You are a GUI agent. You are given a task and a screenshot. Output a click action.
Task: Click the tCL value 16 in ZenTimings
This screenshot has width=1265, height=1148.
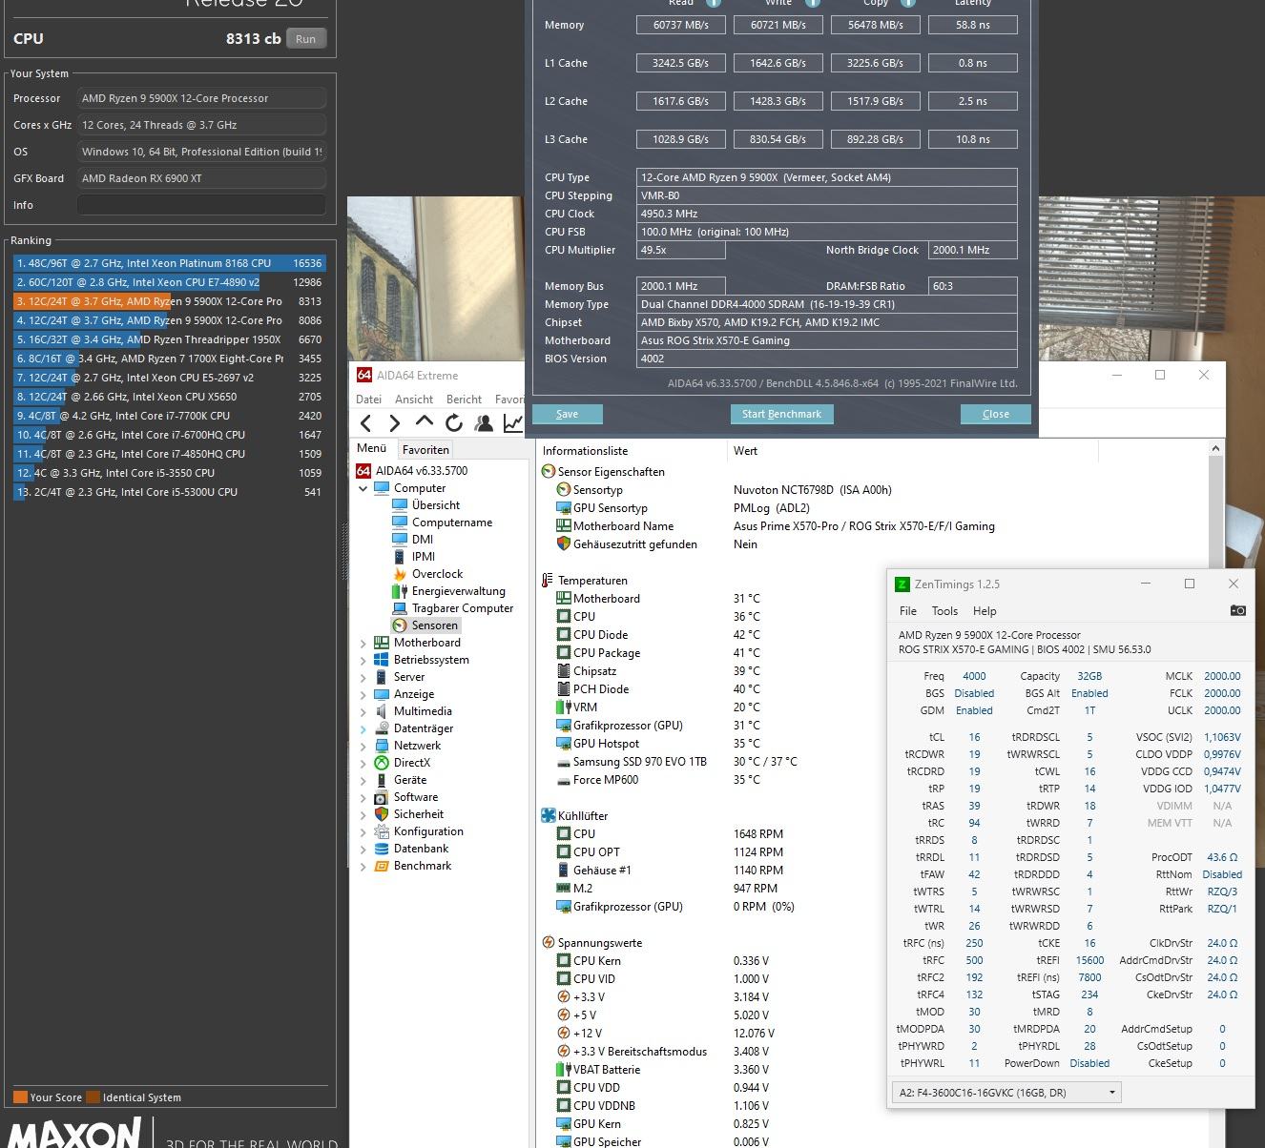pyautogui.click(x=974, y=737)
